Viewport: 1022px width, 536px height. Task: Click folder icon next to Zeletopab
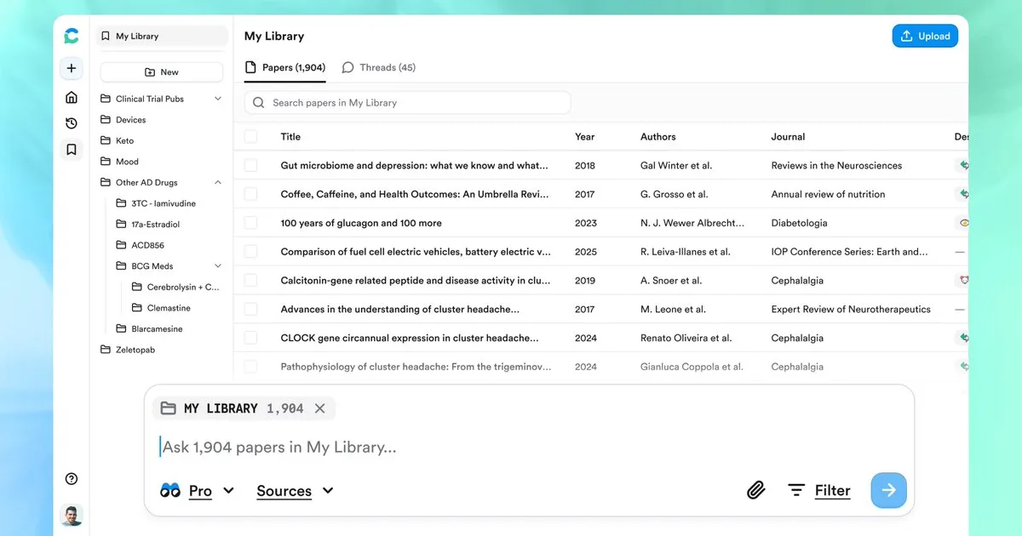(x=106, y=350)
